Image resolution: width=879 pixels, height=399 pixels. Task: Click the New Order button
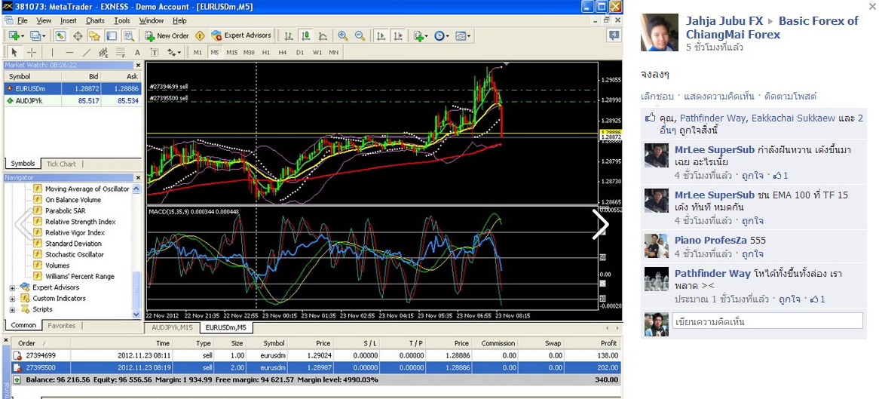click(x=167, y=35)
